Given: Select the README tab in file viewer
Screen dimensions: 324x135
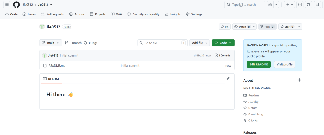Looking at the screenshot, I should coord(52,79).
